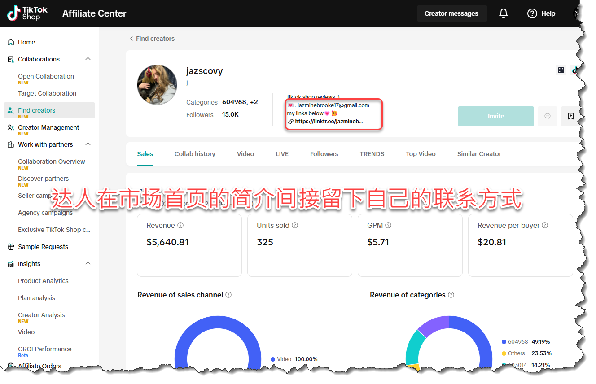The image size is (596, 384).
Task: Go back via Find creators breadcrumb
Action: 155,39
